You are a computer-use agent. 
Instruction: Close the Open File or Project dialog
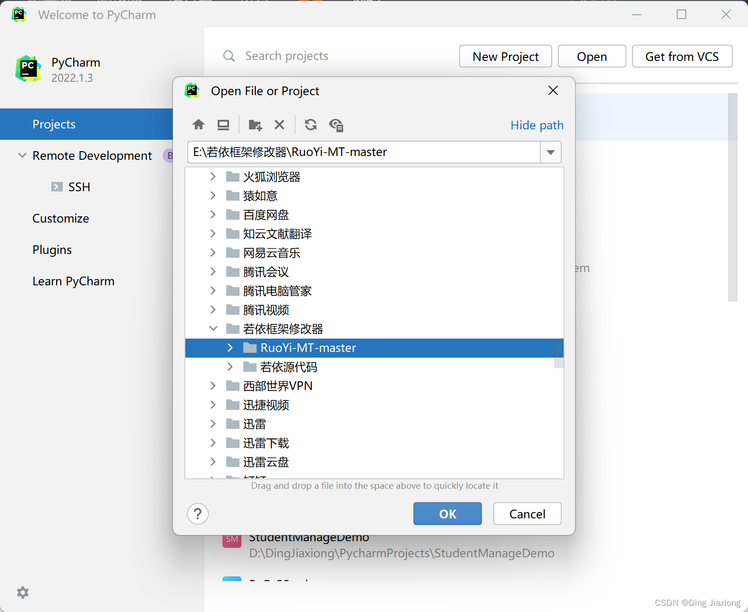point(553,90)
